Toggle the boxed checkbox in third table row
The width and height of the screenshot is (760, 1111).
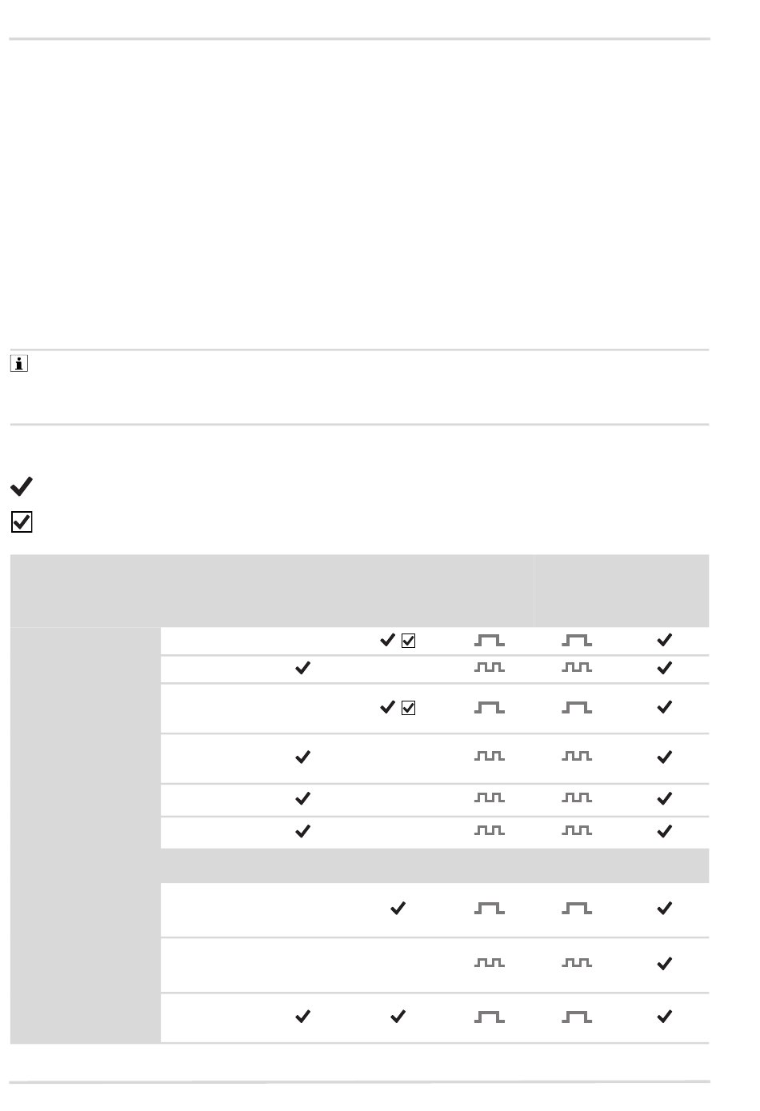(x=408, y=708)
